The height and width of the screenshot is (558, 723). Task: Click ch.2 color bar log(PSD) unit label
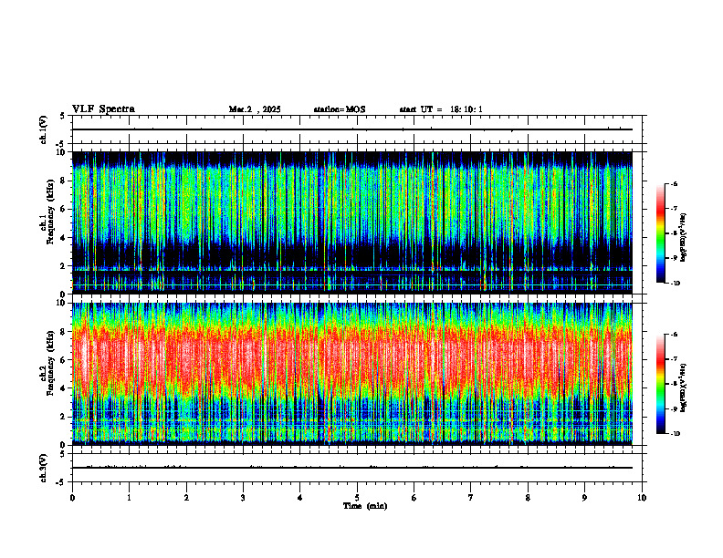click(684, 387)
